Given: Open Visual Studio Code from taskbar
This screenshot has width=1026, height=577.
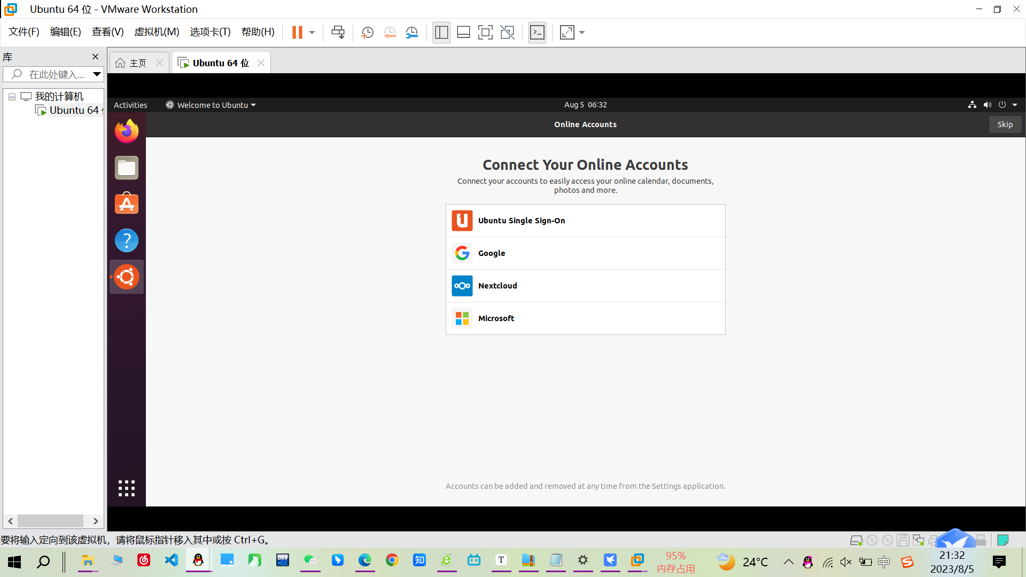Looking at the screenshot, I should tap(171, 560).
